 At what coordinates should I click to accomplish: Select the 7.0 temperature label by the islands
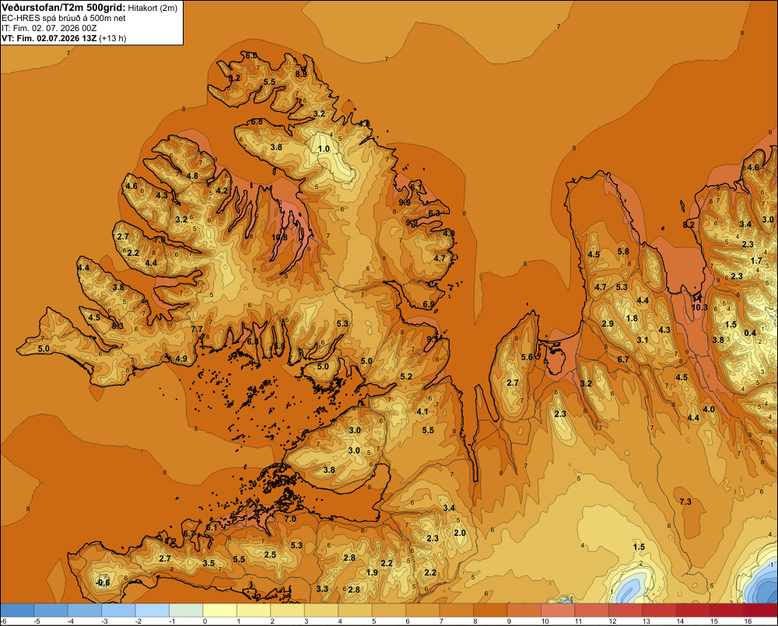coord(290,519)
